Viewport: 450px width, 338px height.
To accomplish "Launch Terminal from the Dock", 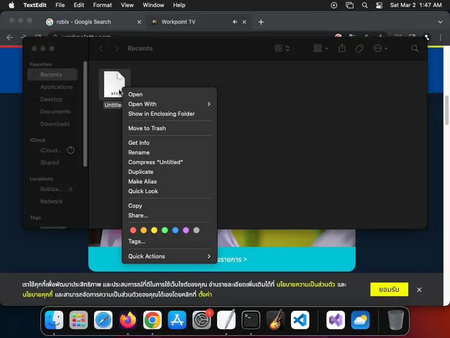I will pyautogui.click(x=251, y=320).
